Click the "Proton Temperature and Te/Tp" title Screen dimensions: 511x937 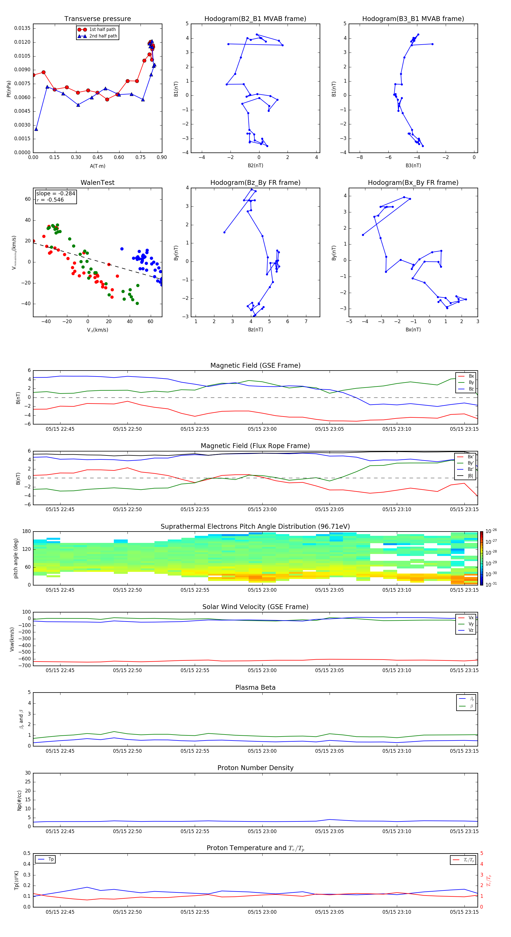pyautogui.click(x=255, y=848)
